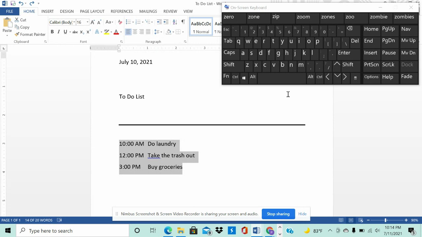Screen dimensions: 422x237
Task: Apply the Normal style
Action: pyautogui.click(x=201, y=27)
